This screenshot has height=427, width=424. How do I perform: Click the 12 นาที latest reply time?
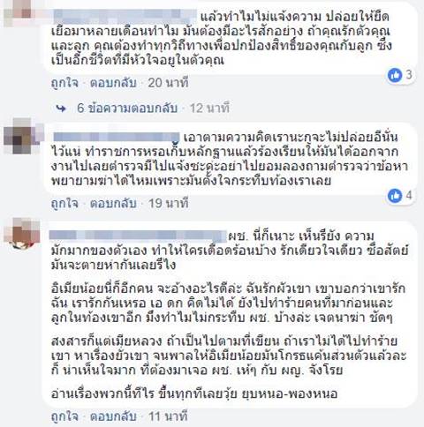[x=209, y=109]
